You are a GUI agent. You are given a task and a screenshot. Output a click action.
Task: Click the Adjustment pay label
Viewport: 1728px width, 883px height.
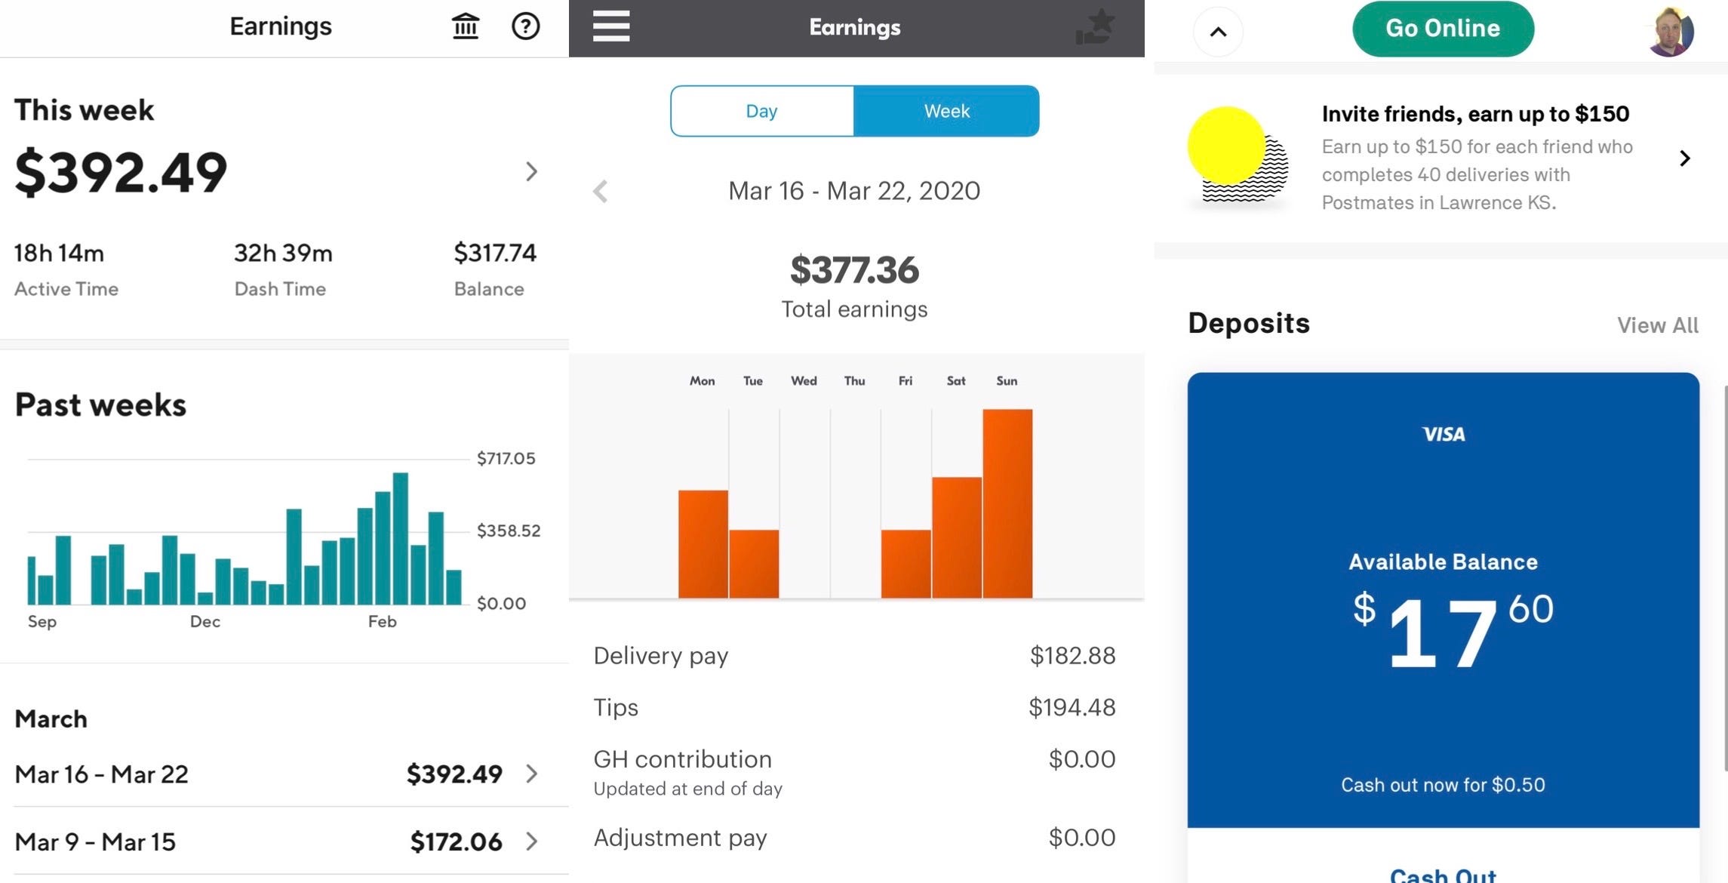point(680,838)
